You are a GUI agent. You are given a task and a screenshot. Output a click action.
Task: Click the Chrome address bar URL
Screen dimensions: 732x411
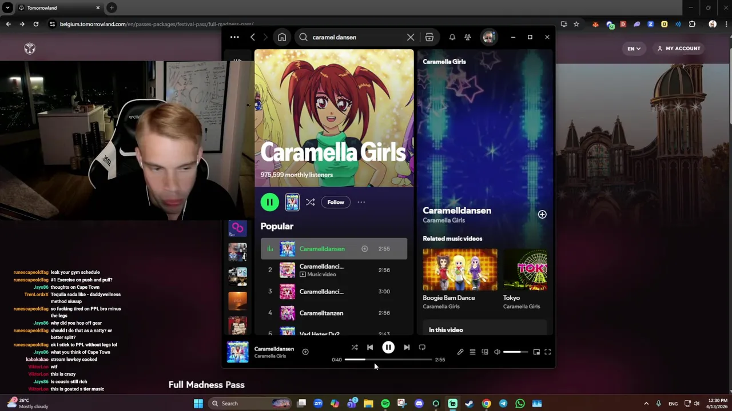[156, 24]
